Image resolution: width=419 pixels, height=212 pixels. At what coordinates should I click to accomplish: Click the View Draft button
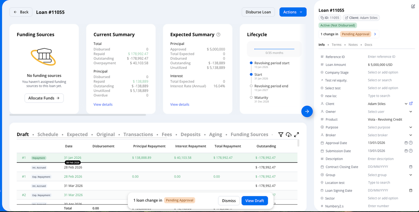(x=255, y=200)
